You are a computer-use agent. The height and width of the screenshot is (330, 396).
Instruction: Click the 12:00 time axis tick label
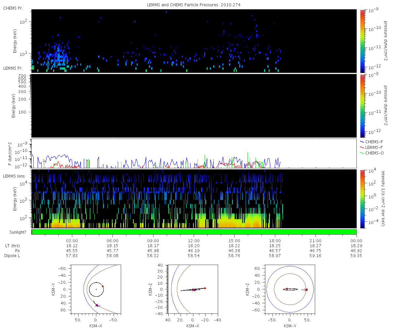tap(194, 241)
